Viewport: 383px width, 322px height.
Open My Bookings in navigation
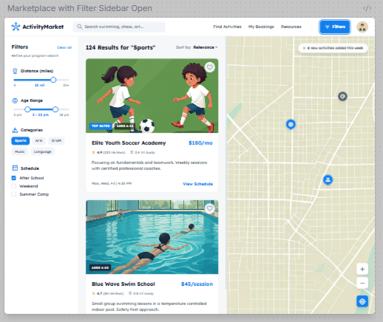tap(261, 27)
